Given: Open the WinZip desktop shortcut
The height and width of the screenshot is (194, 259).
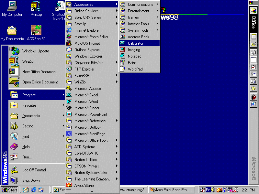Looking at the screenshot, I should point(36,9).
